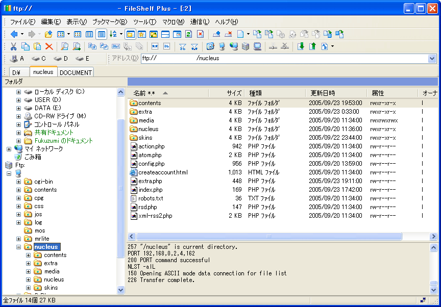Click the red X Delete icon
Screen dimensions: 441x307
[x=49, y=46]
